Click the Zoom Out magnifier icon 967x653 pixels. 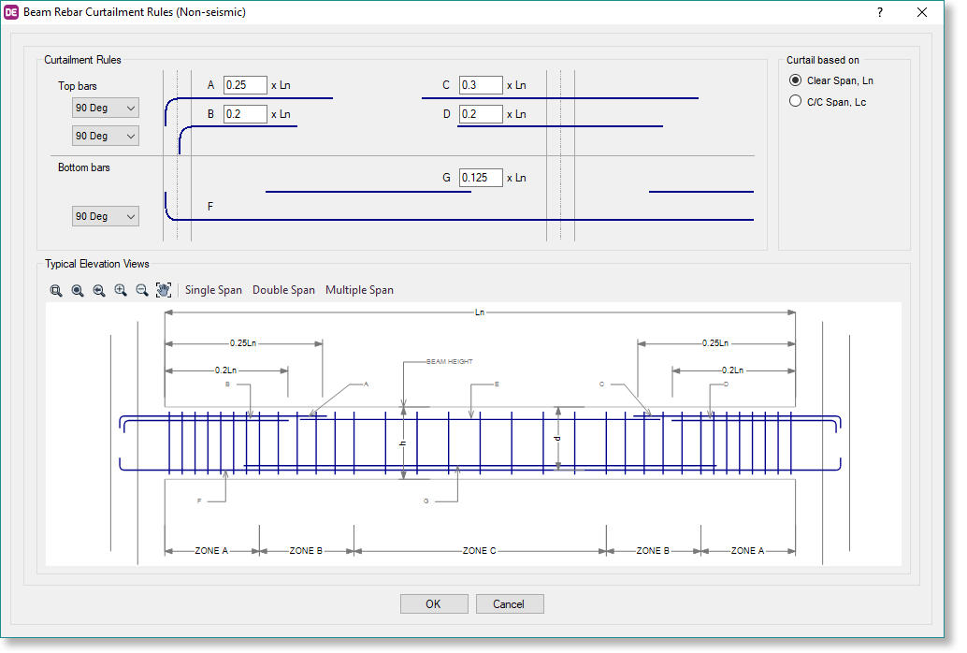[142, 290]
